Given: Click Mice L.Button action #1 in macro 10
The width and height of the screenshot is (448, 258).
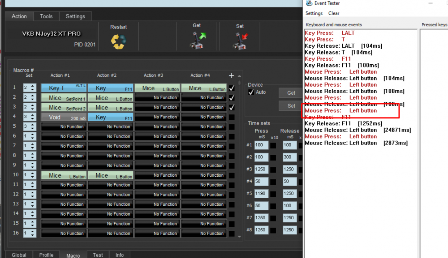Looking at the screenshot, I should point(64,175).
